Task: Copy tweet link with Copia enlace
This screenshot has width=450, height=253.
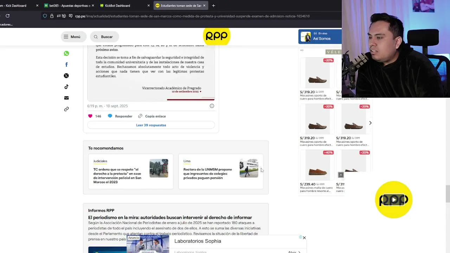Action: [x=152, y=116]
